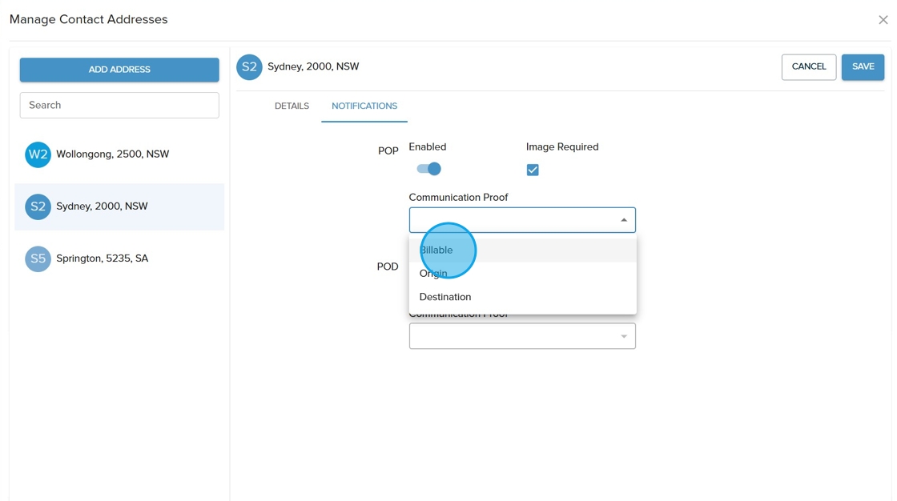Pick Destination from the dropdown list
Viewport: 897px width, 501px height.
(x=445, y=297)
